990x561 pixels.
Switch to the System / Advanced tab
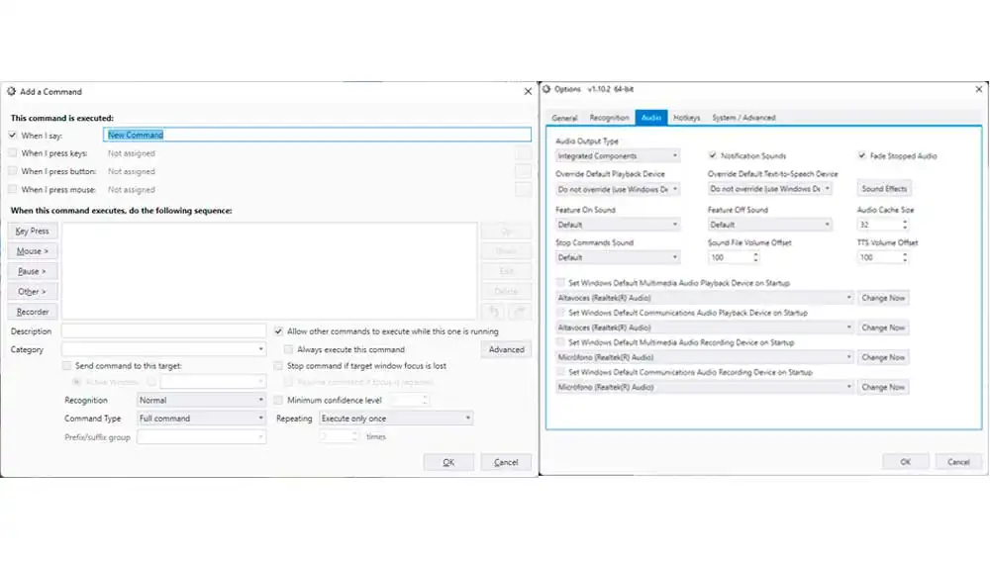[743, 118]
